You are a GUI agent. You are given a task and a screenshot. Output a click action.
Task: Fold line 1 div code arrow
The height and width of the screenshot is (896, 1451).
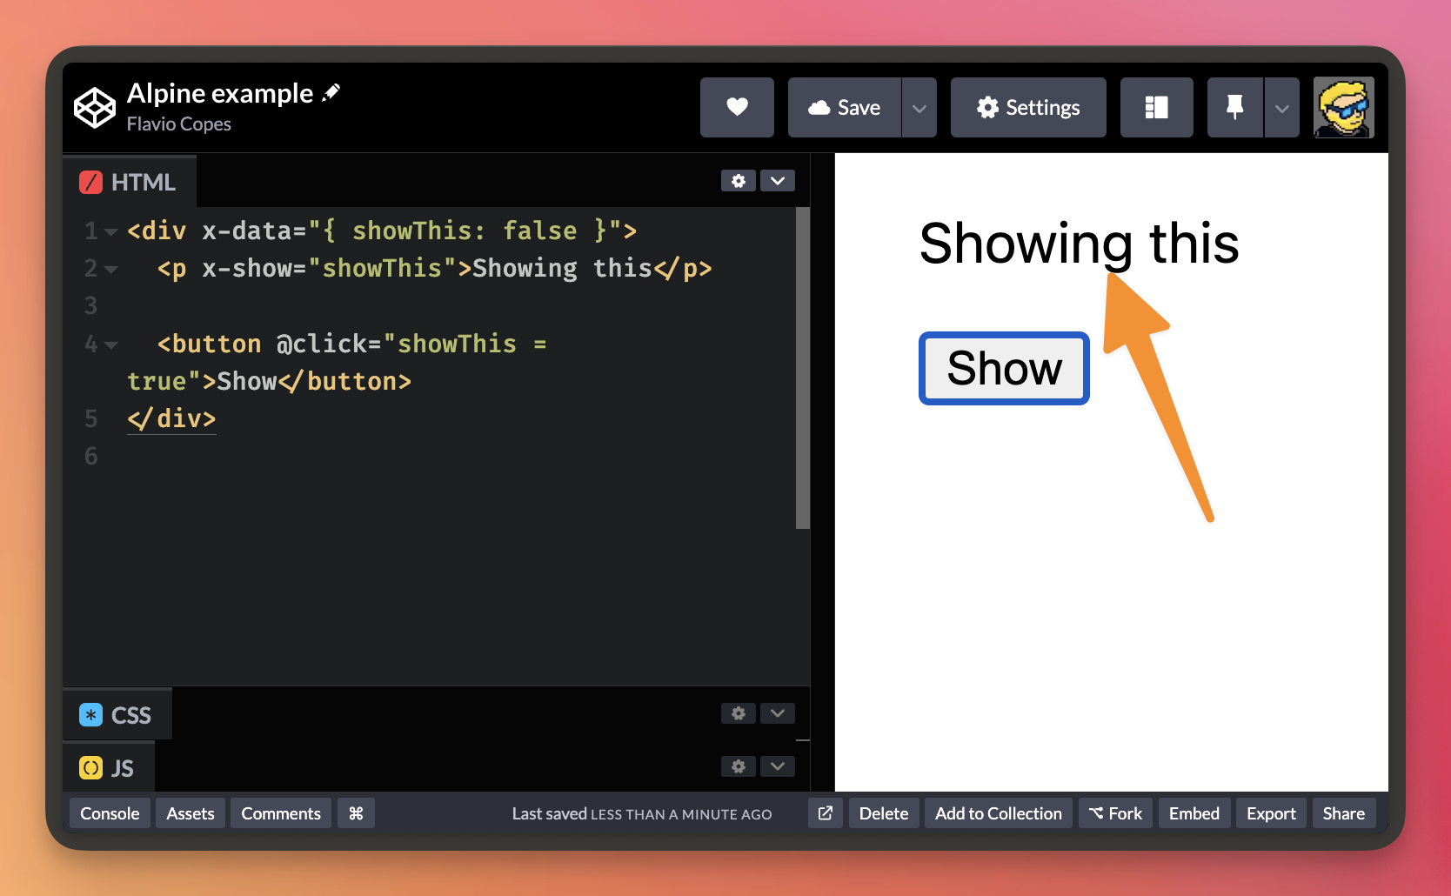coord(111,231)
